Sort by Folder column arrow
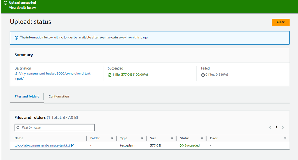298x160 pixels. click(x=112, y=138)
